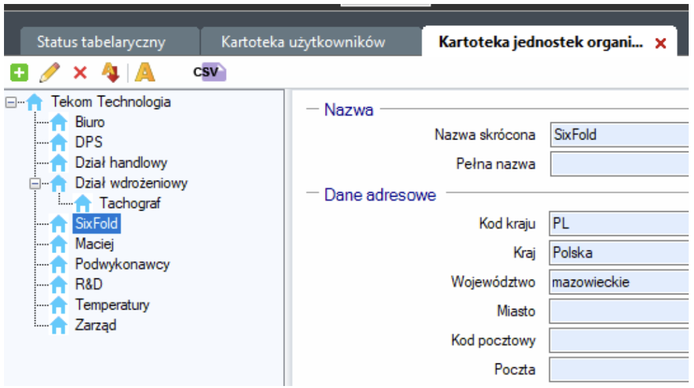This screenshot has height=388, width=694.
Task: Select Temperatury unit
Action: 112,305
